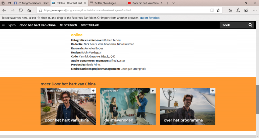
Task: Click the vpro logo
Action: click(12, 25)
